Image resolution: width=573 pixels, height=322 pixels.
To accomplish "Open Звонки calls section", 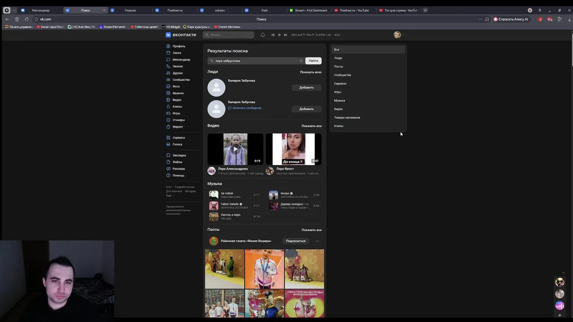I will (x=178, y=66).
